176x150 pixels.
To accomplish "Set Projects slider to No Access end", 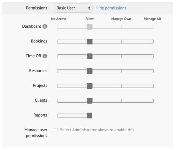I will point(58,86).
